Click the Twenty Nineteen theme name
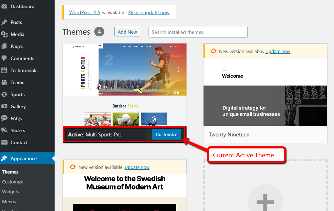334x211 pixels. click(x=229, y=135)
